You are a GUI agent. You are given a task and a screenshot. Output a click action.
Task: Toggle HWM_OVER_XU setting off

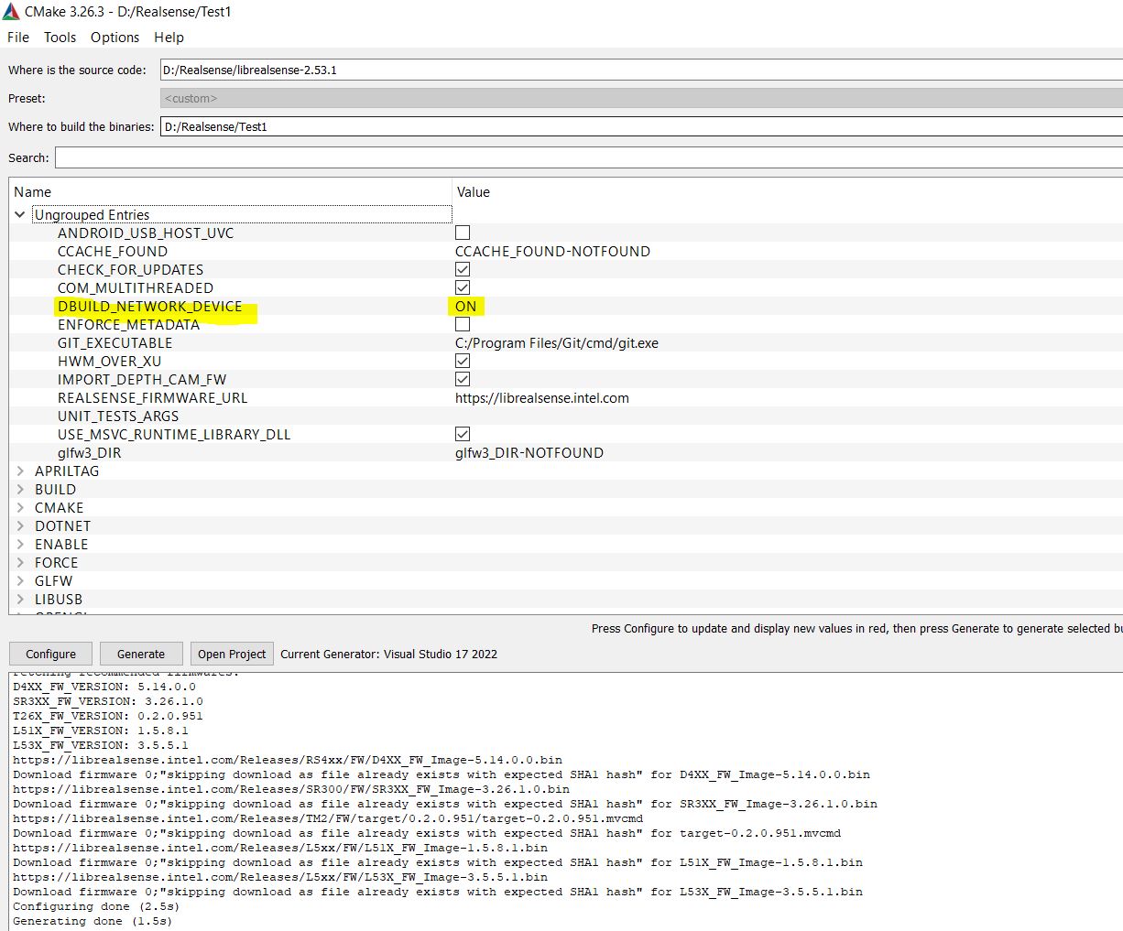point(463,361)
